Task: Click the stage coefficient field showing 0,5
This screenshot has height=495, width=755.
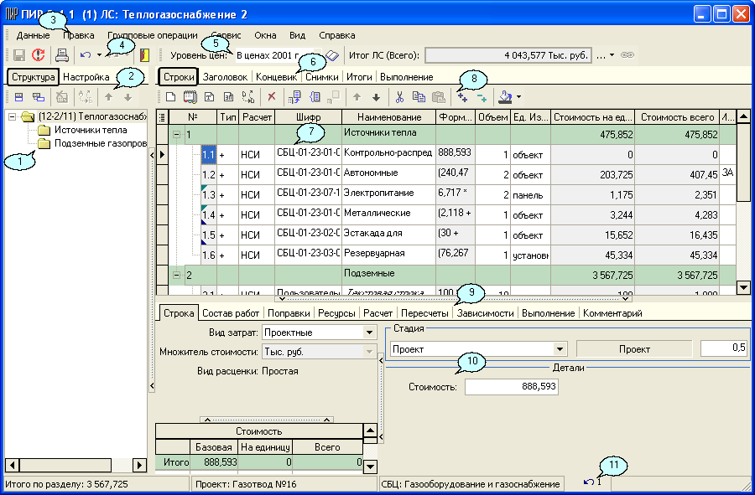Action: [x=724, y=348]
